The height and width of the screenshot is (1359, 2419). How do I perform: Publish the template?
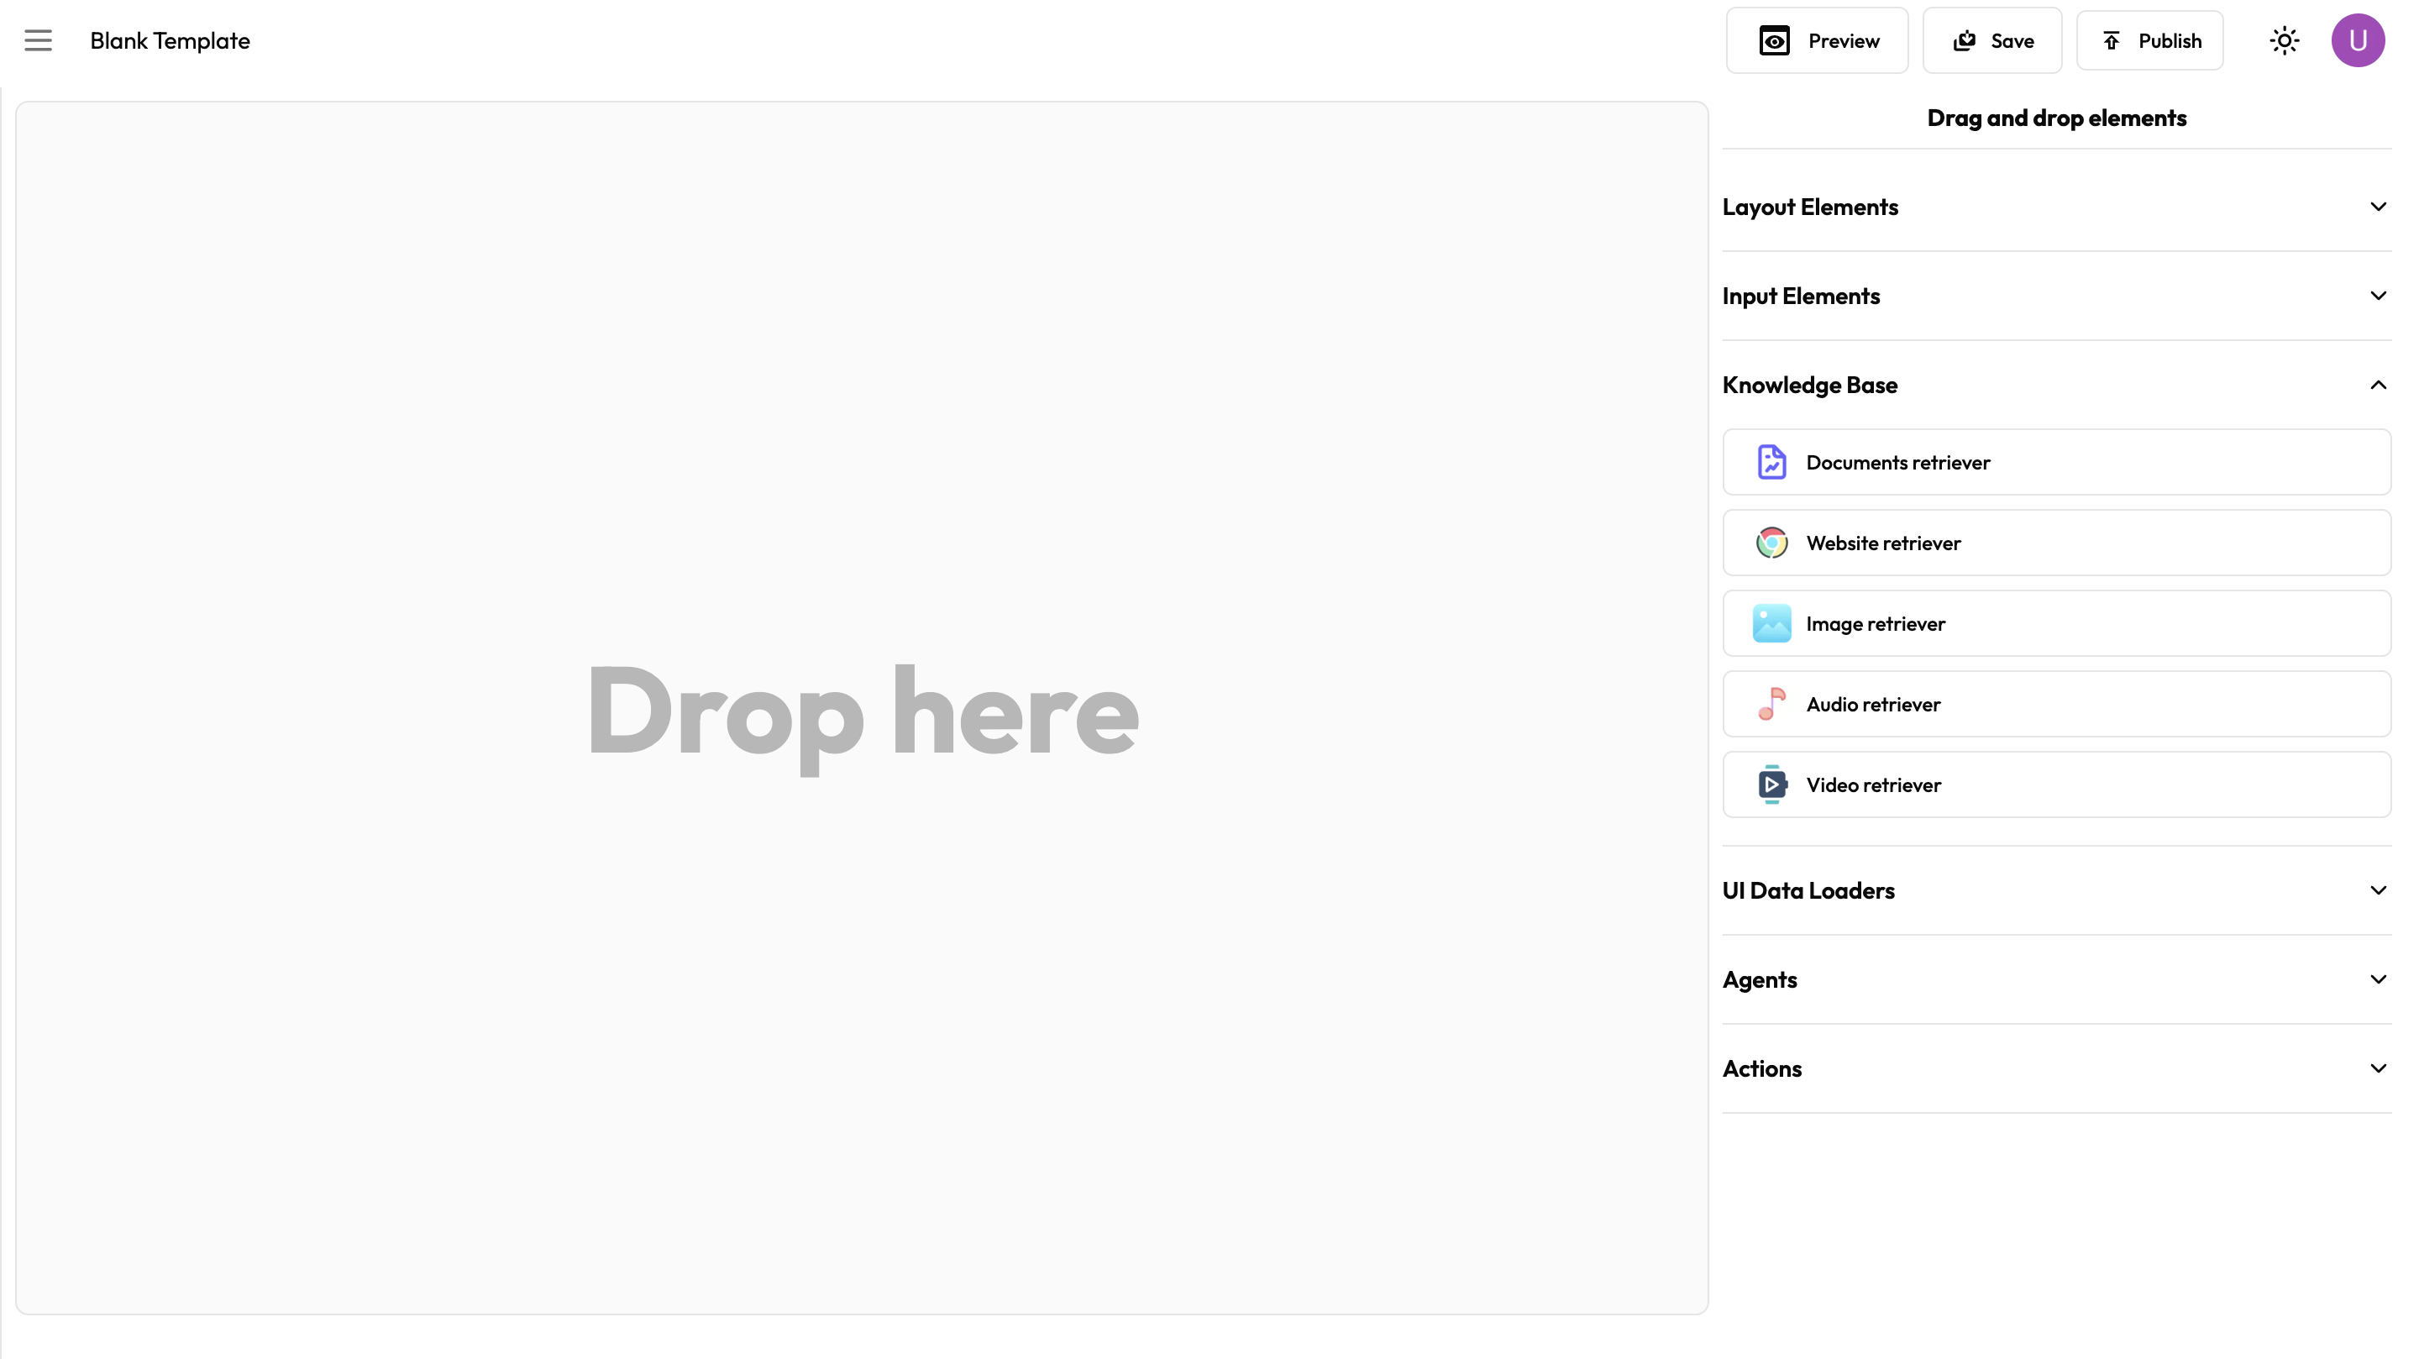click(x=2149, y=40)
